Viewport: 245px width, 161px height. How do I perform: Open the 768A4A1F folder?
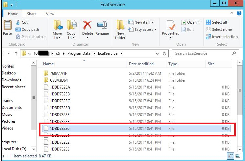[60, 73]
